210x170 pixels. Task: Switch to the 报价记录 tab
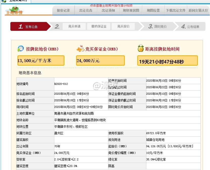click(63, 11)
